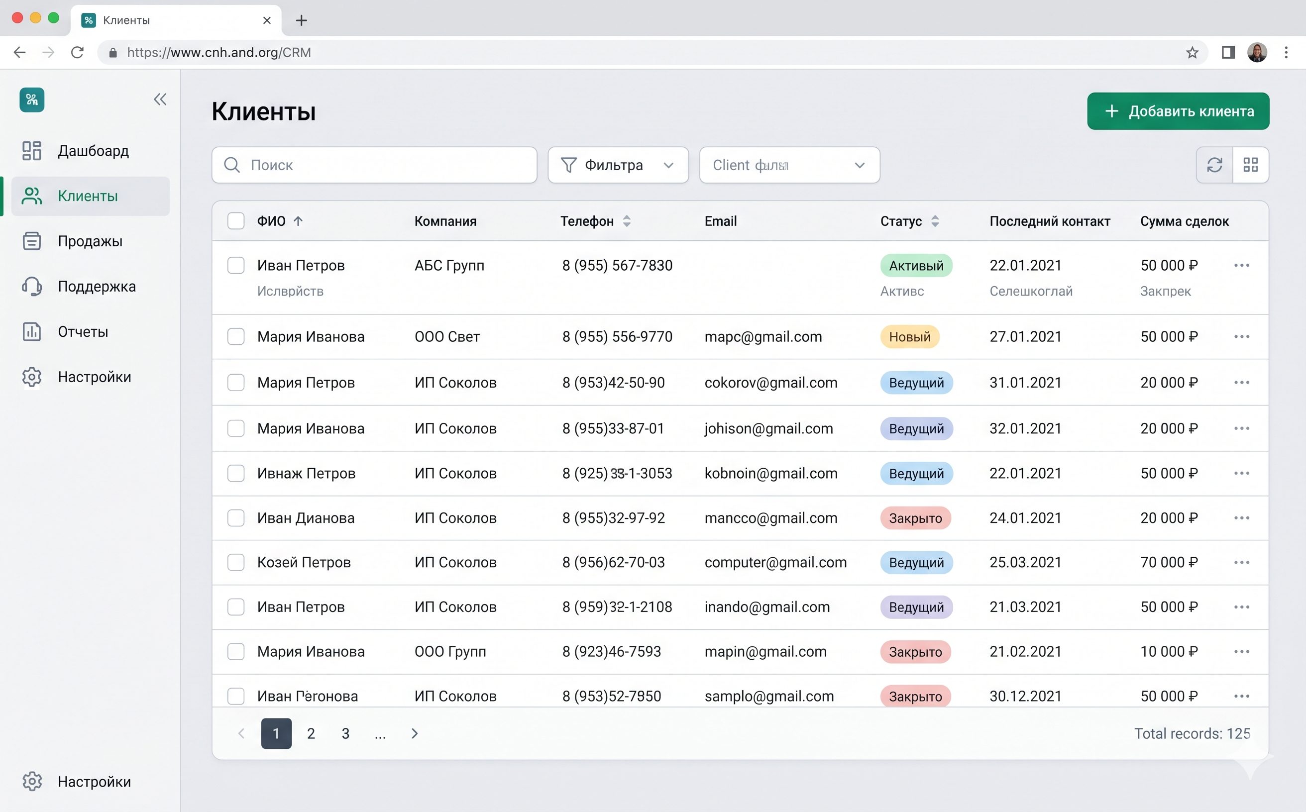Refresh the clients table

pos(1215,165)
